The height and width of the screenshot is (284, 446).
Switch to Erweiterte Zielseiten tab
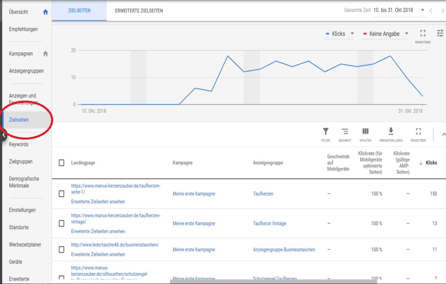tap(139, 11)
